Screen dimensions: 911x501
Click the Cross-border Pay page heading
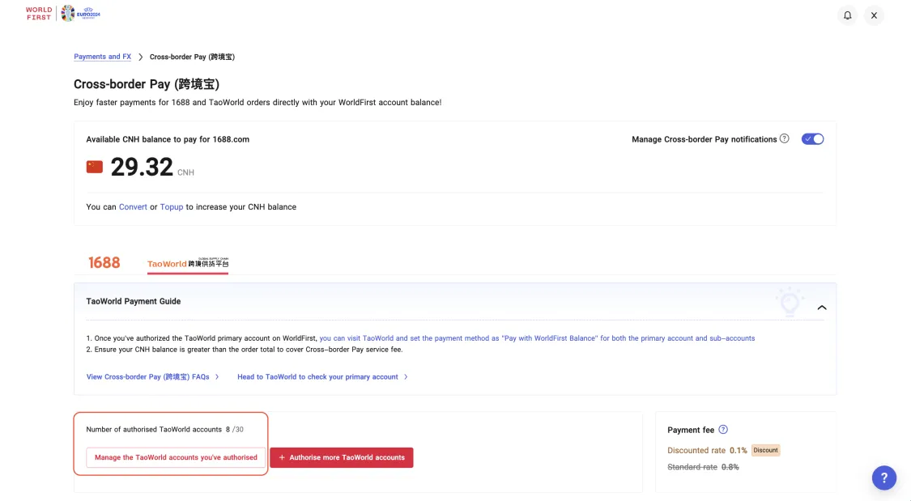147,84
